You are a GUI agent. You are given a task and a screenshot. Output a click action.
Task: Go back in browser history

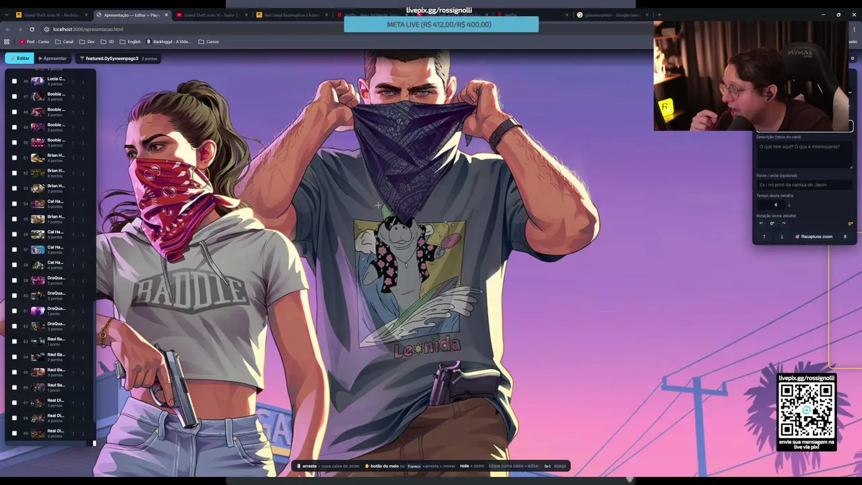pyautogui.click(x=7, y=29)
